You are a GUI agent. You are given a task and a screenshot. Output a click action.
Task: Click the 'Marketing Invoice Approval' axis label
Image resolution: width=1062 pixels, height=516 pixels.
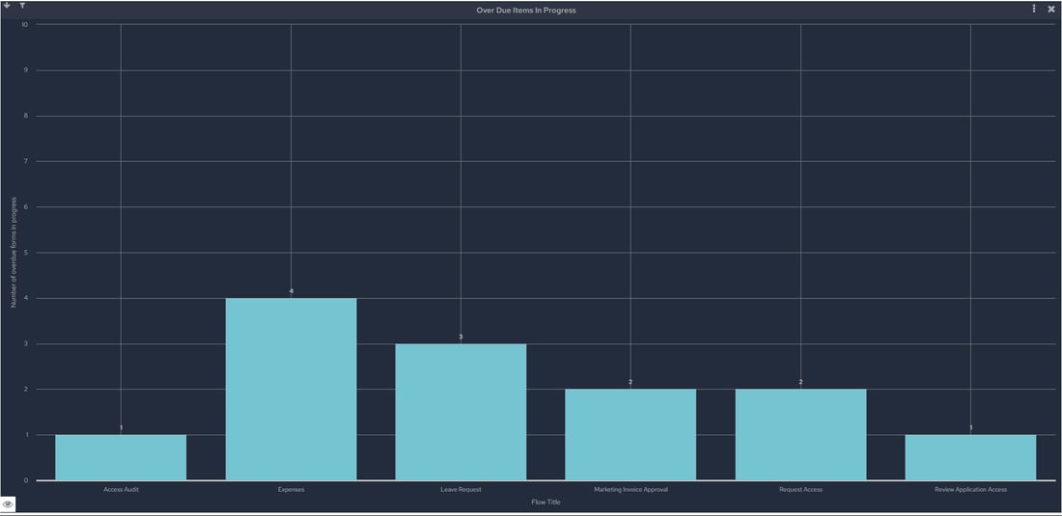(x=630, y=489)
